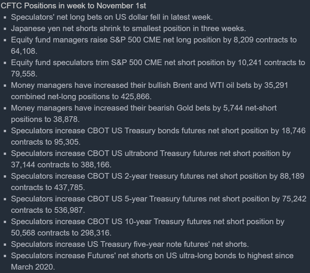This screenshot has height=273, width=310.
Task: Click the 'March 2020' text
Action: (x=32, y=267)
